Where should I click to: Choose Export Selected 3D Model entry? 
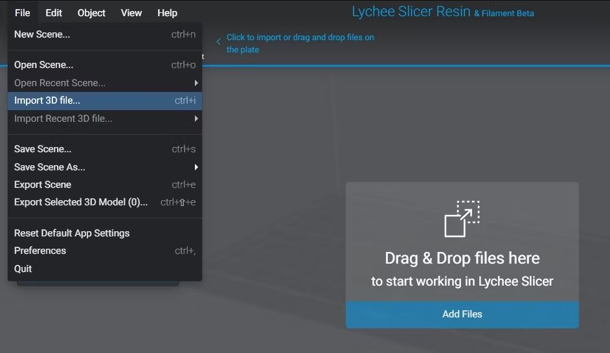(x=105, y=202)
